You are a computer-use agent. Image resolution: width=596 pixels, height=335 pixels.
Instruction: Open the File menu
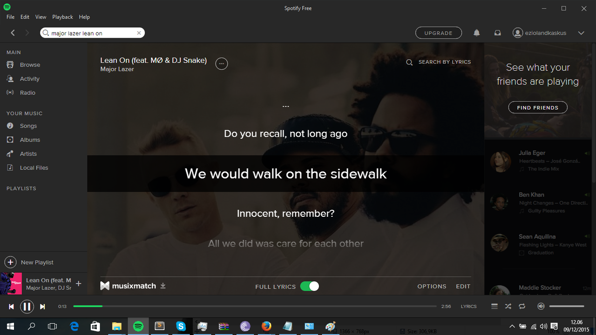[x=10, y=17]
